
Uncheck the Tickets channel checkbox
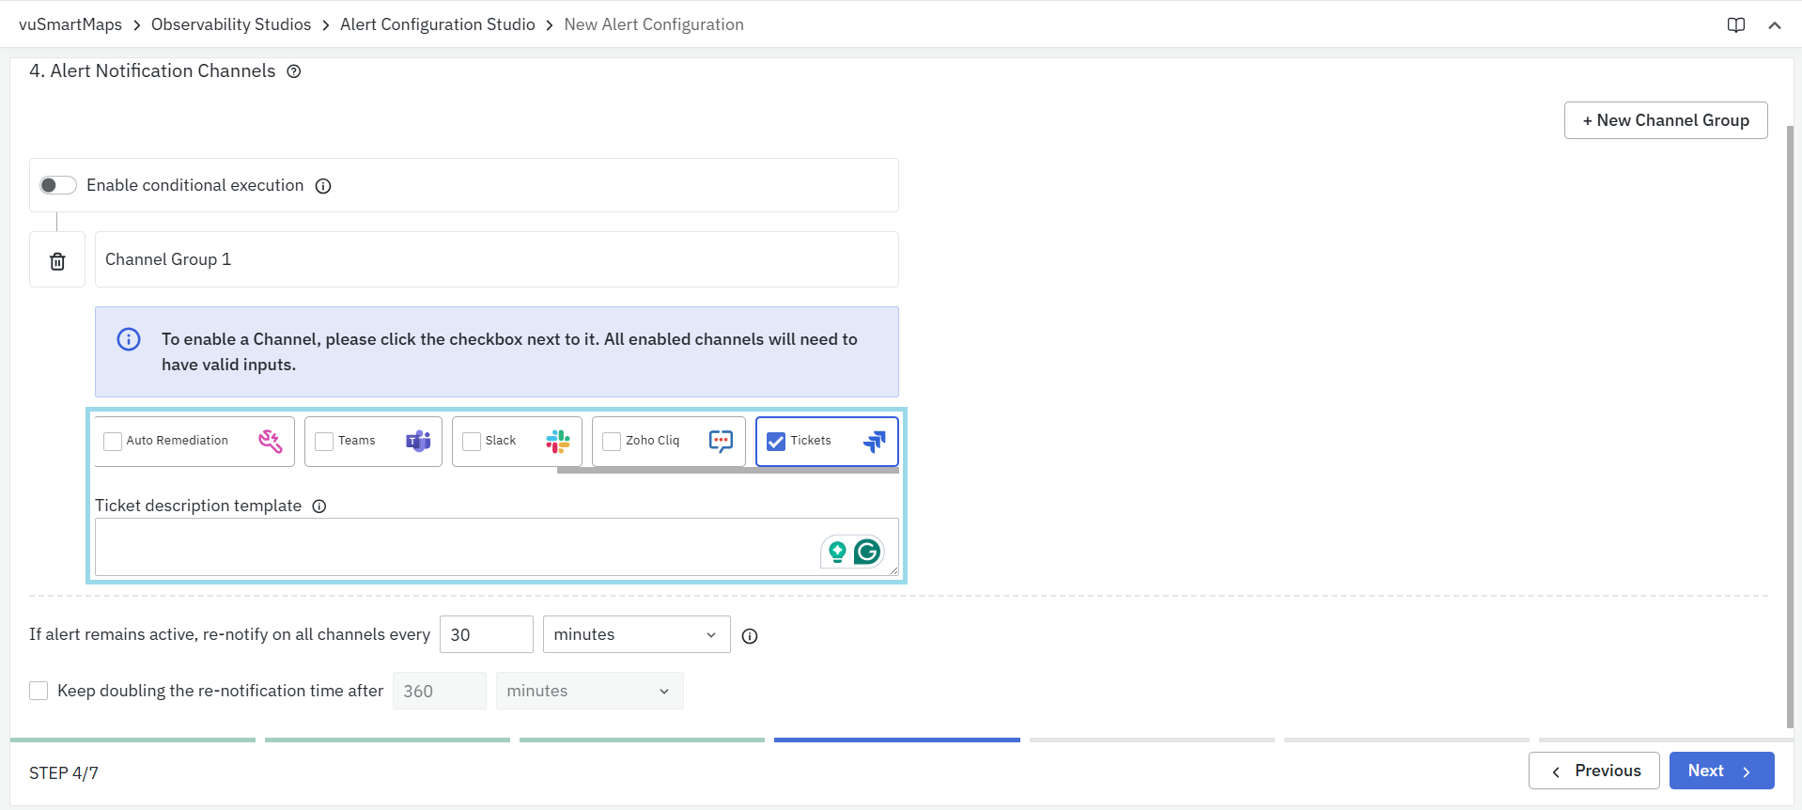pyautogui.click(x=776, y=442)
